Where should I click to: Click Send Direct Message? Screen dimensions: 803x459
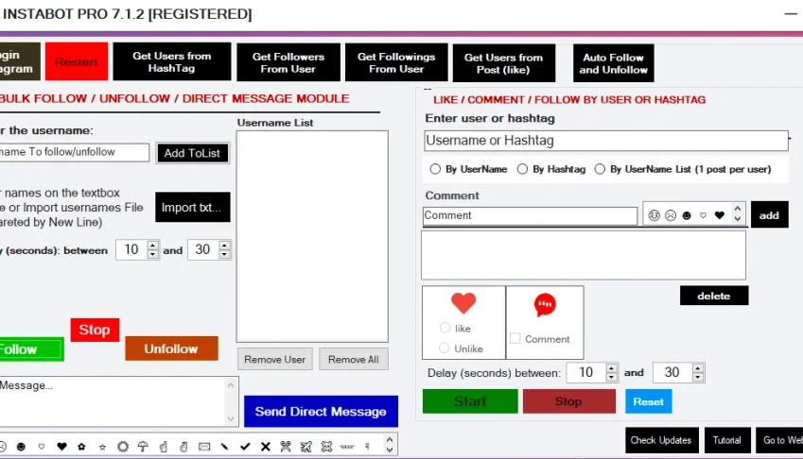321,412
